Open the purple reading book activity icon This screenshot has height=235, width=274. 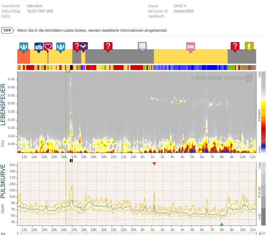[84, 46]
